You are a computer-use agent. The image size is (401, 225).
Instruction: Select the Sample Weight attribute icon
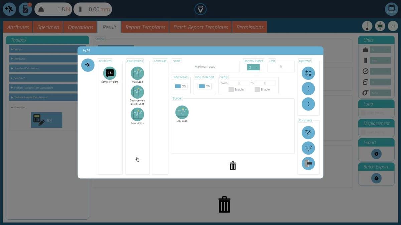pos(110,73)
